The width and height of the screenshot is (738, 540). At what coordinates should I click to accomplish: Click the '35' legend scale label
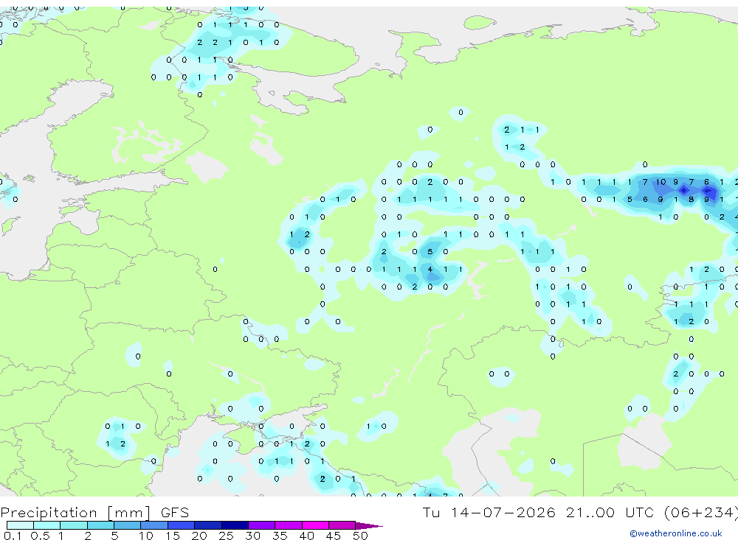point(280,536)
